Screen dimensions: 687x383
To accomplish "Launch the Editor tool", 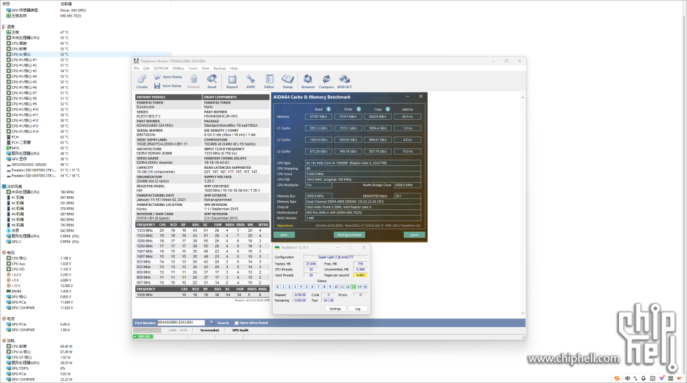I will pos(269,81).
